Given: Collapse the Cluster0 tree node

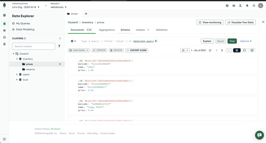Looking at the screenshot, I should click(14, 54).
